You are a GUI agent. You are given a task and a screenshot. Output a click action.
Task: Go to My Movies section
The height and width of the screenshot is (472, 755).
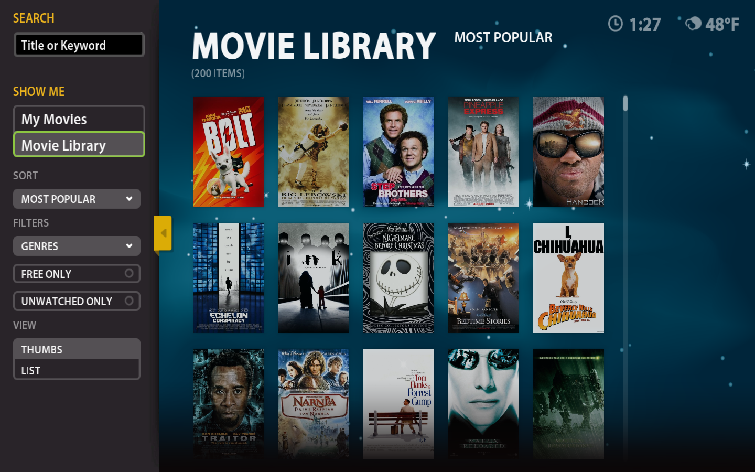(x=79, y=119)
